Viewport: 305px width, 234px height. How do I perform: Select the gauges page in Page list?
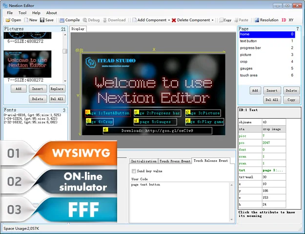[245, 68]
